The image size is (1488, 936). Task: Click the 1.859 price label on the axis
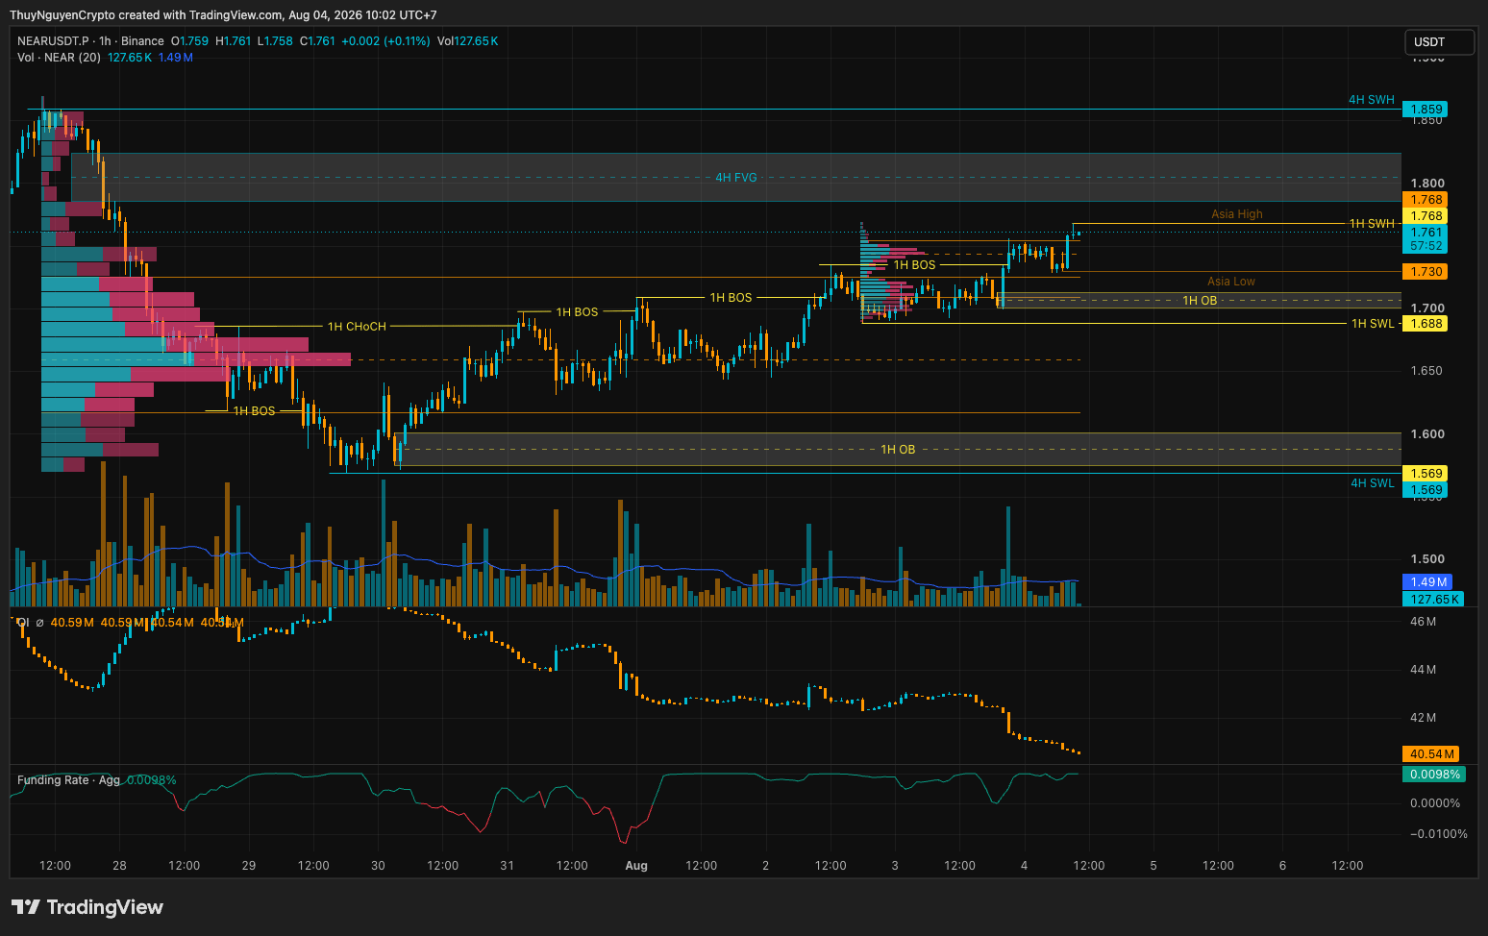[x=1426, y=110]
